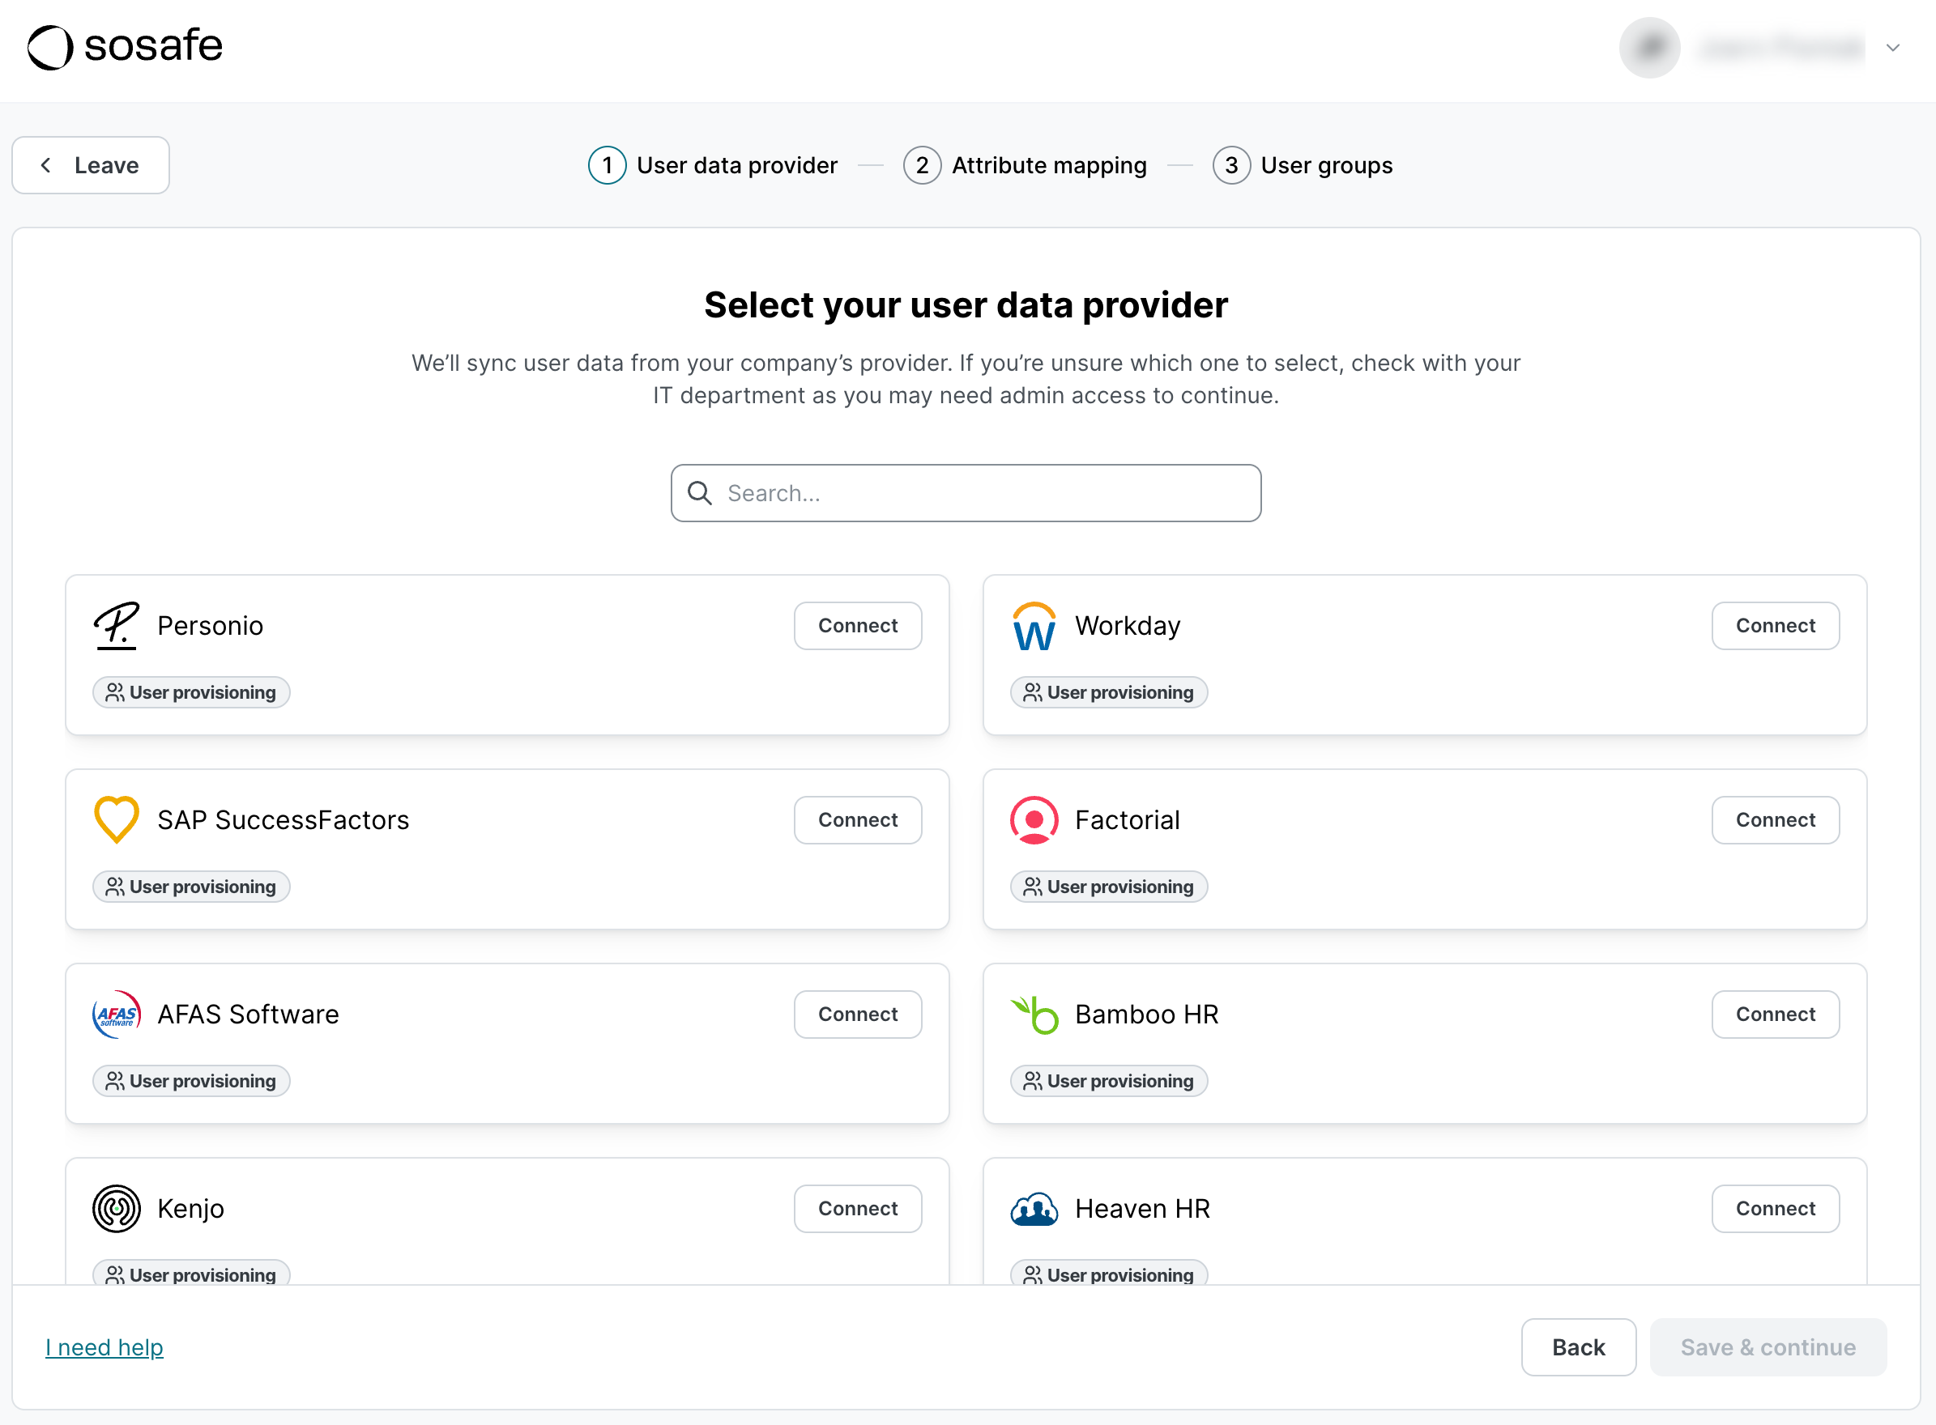Click the sosafe logo

(x=125, y=47)
